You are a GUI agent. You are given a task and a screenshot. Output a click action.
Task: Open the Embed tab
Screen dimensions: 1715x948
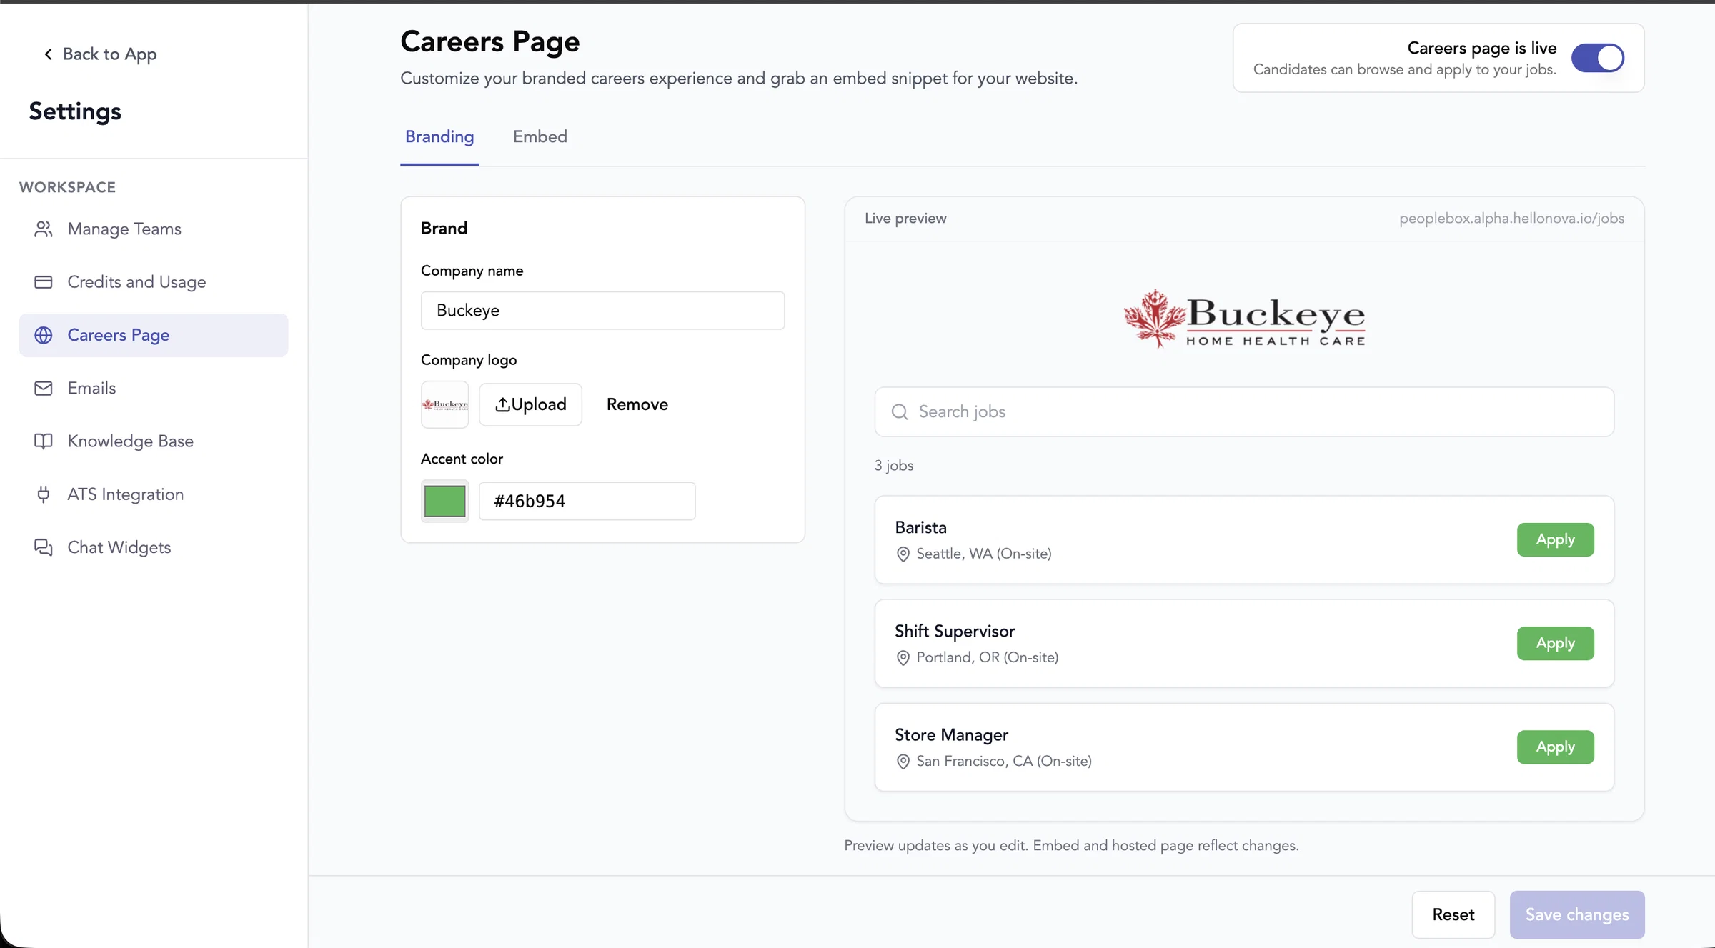click(540, 136)
